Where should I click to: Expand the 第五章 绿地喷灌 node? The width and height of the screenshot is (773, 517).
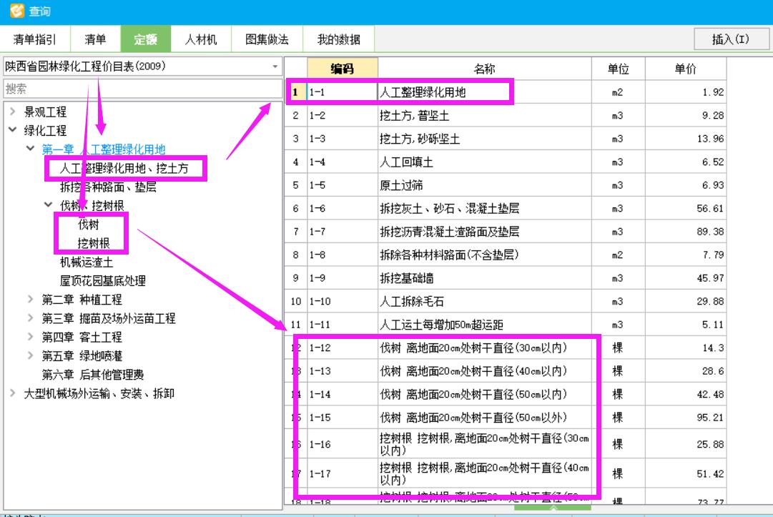pos(31,355)
